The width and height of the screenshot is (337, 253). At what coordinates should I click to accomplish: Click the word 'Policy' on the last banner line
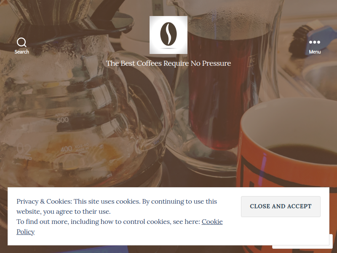click(x=25, y=231)
